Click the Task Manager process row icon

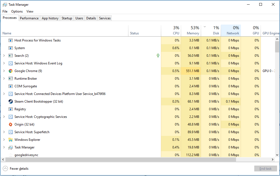11,147
